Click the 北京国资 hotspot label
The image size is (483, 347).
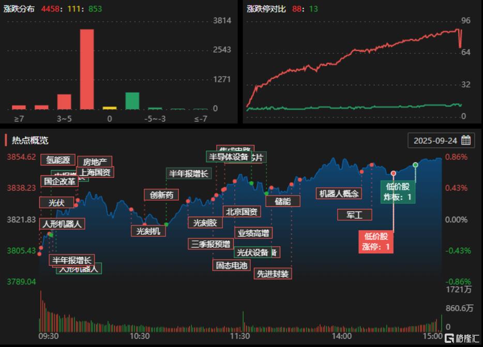(x=241, y=211)
